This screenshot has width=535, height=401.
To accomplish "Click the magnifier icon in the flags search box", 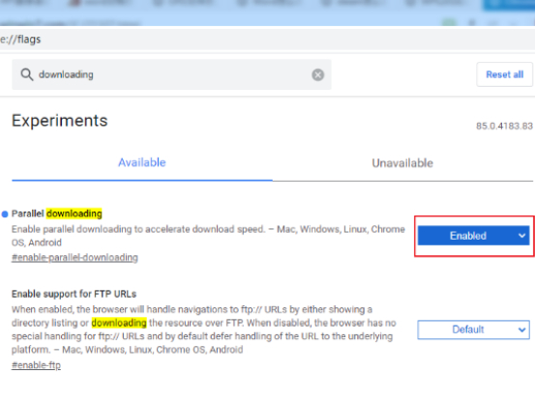I will point(27,74).
